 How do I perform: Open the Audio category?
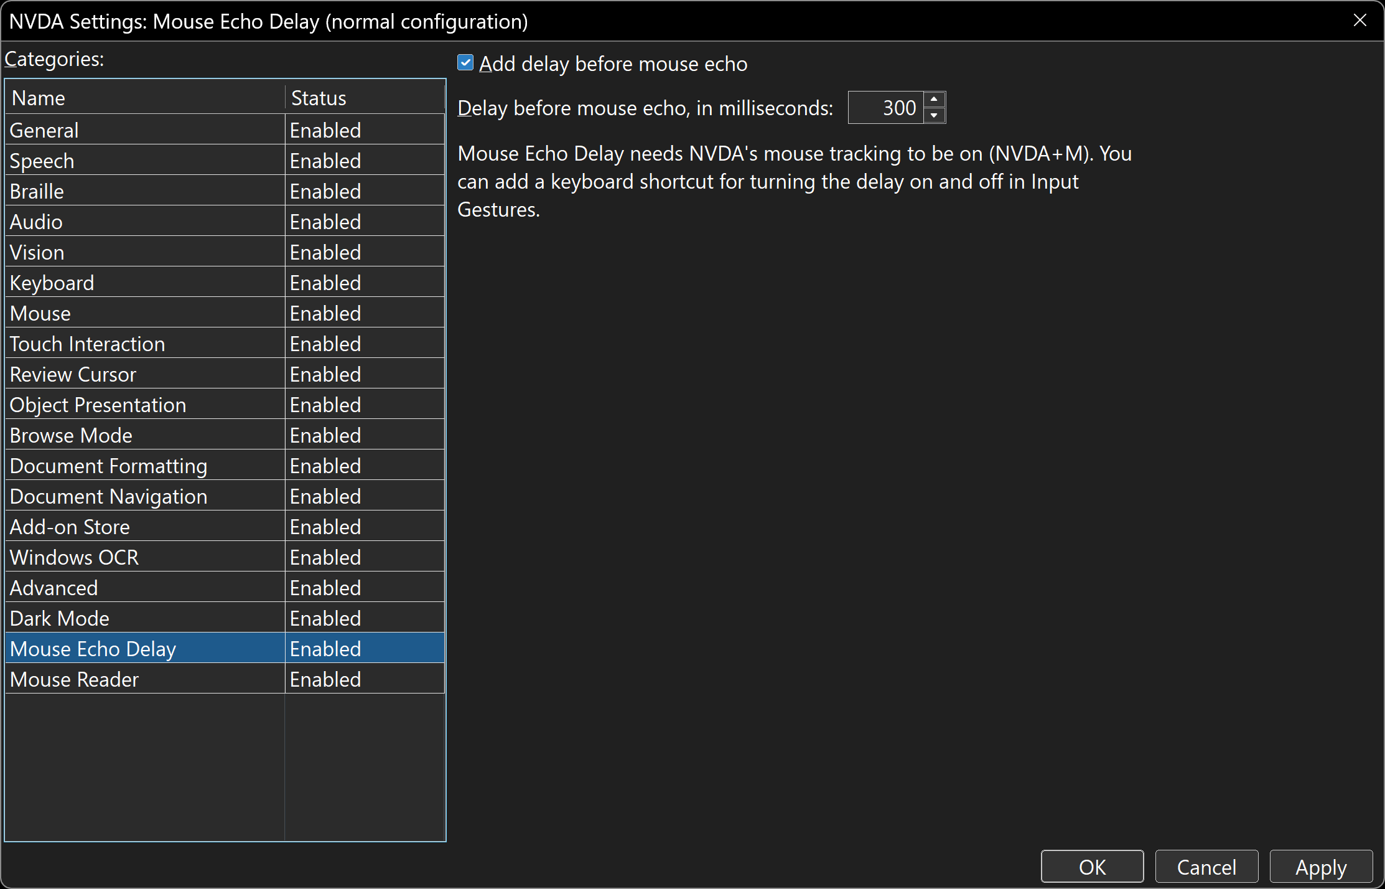225,222
